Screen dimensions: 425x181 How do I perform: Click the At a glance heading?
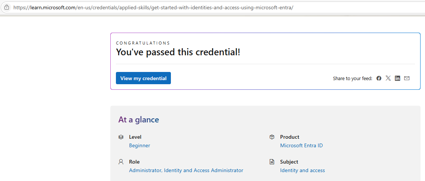pyautogui.click(x=139, y=119)
